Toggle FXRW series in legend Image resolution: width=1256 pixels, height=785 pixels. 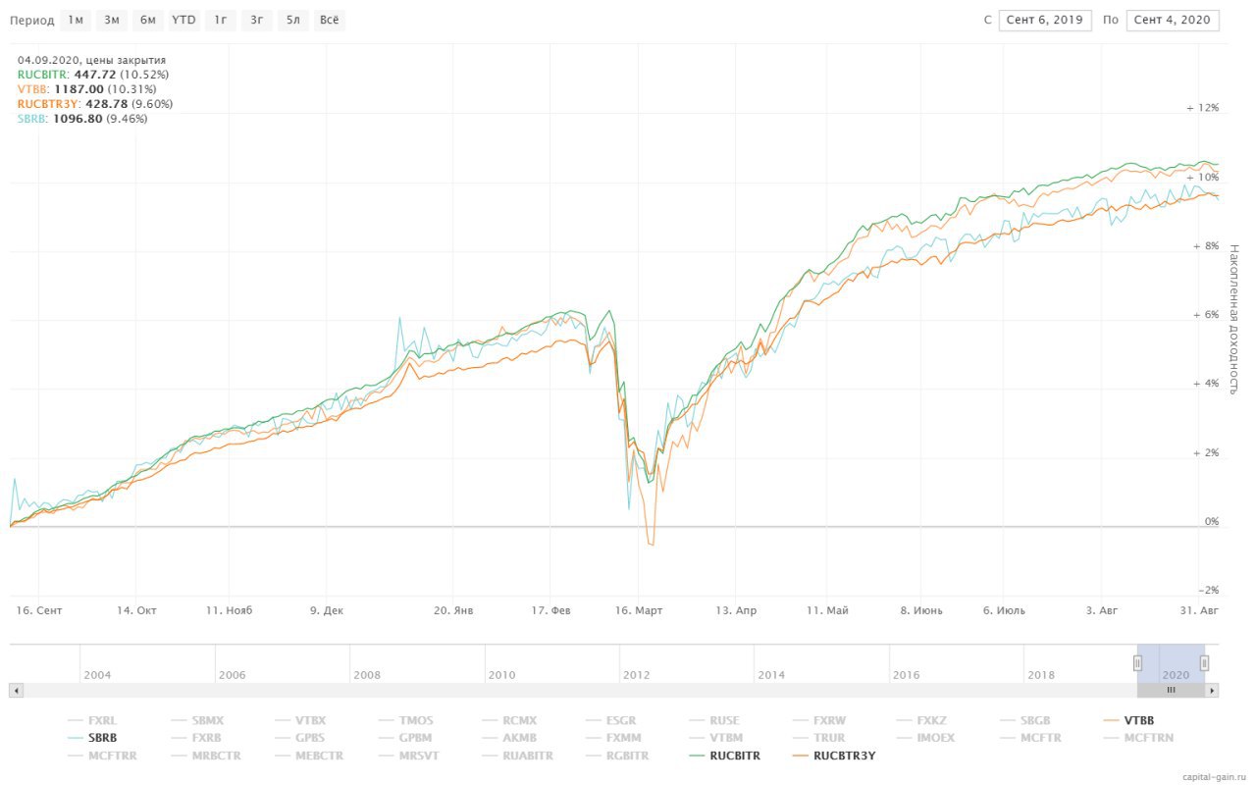(820, 720)
